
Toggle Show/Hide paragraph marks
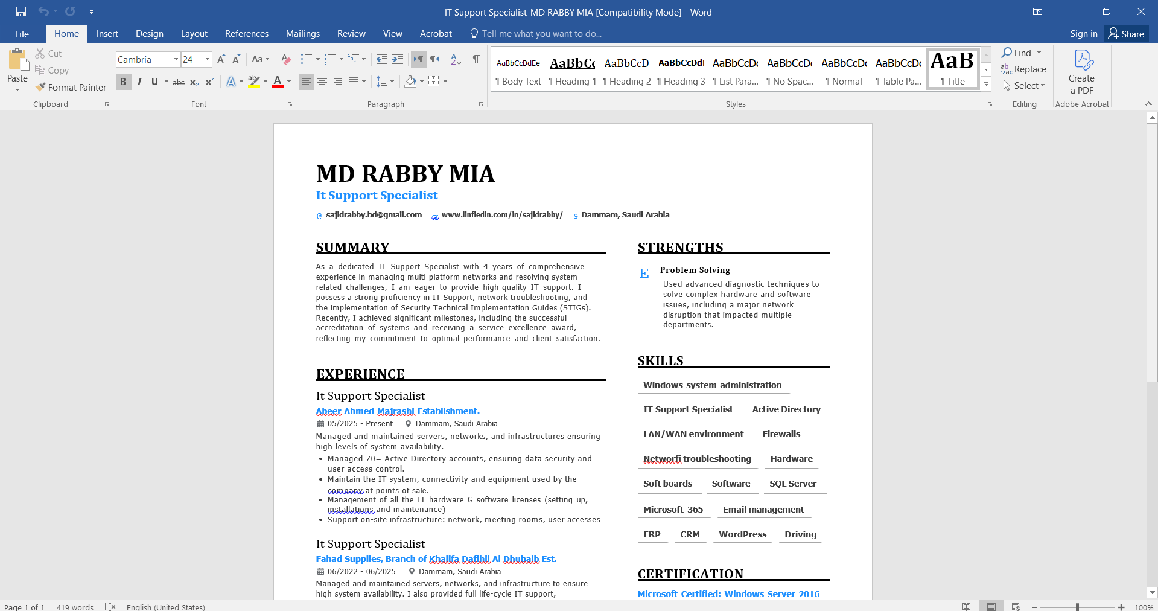click(476, 59)
